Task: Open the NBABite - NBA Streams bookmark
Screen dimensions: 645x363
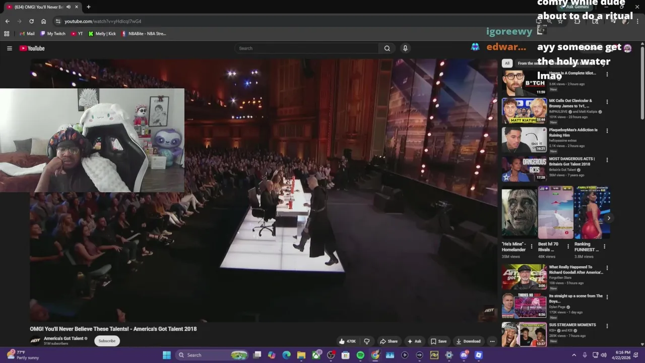Action: point(144,34)
